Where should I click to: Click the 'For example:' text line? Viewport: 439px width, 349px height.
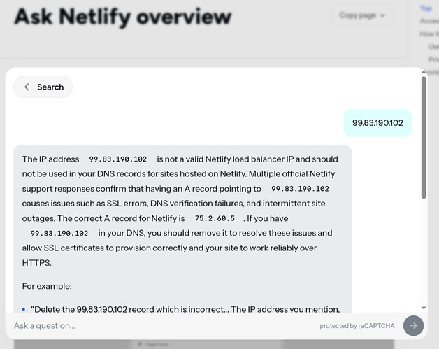tap(47, 286)
